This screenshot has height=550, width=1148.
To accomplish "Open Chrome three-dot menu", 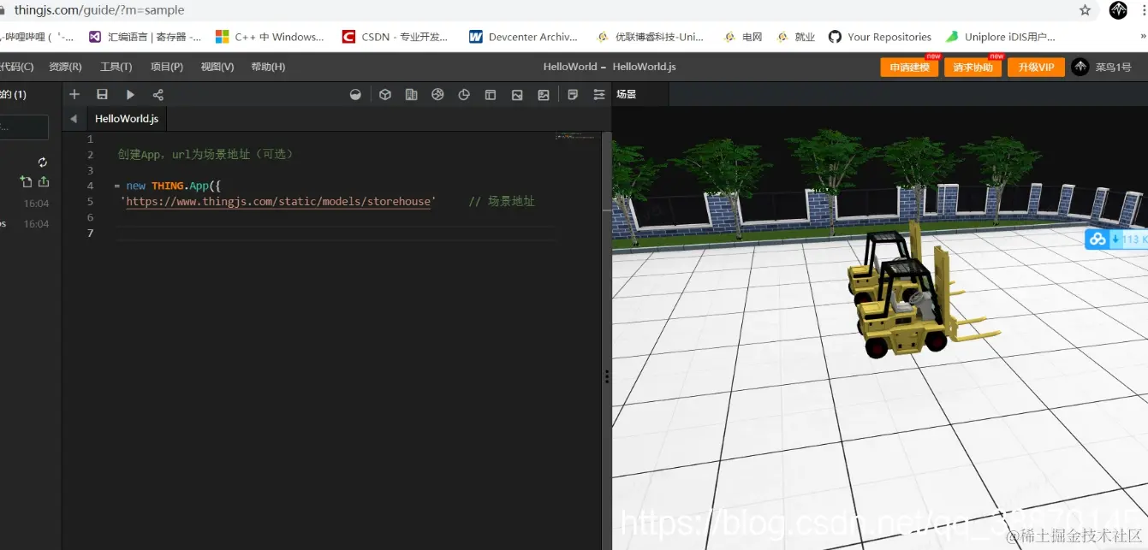I will 1145,10.
